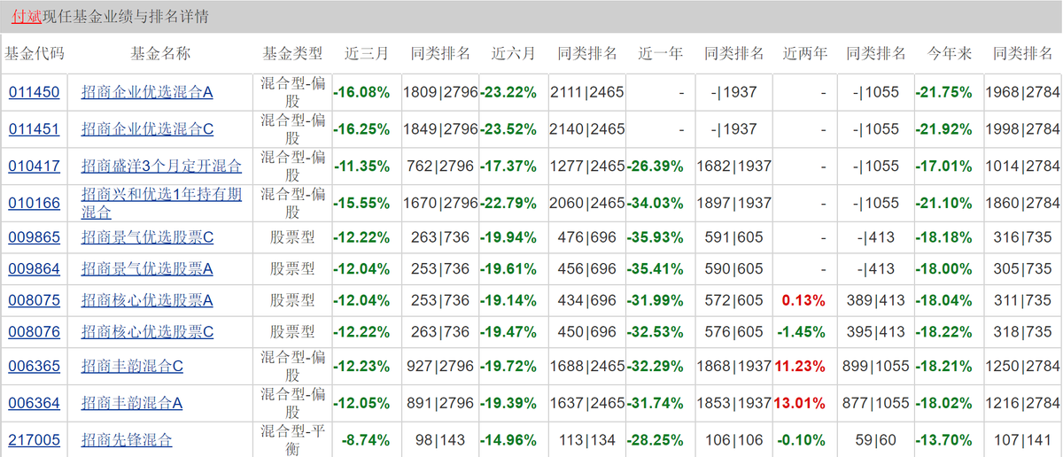This screenshot has width=1063, height=457.
Task: Select the -1.45% two-year value
Action: (802, 332)
